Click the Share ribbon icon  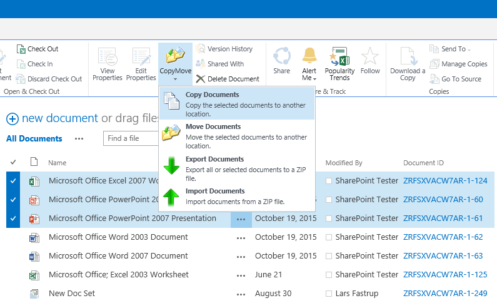click(282, 56)
